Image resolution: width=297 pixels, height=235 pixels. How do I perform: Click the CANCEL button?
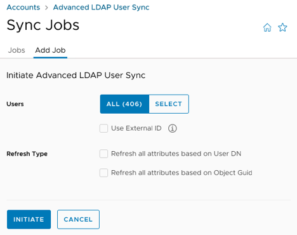[78, 219]
